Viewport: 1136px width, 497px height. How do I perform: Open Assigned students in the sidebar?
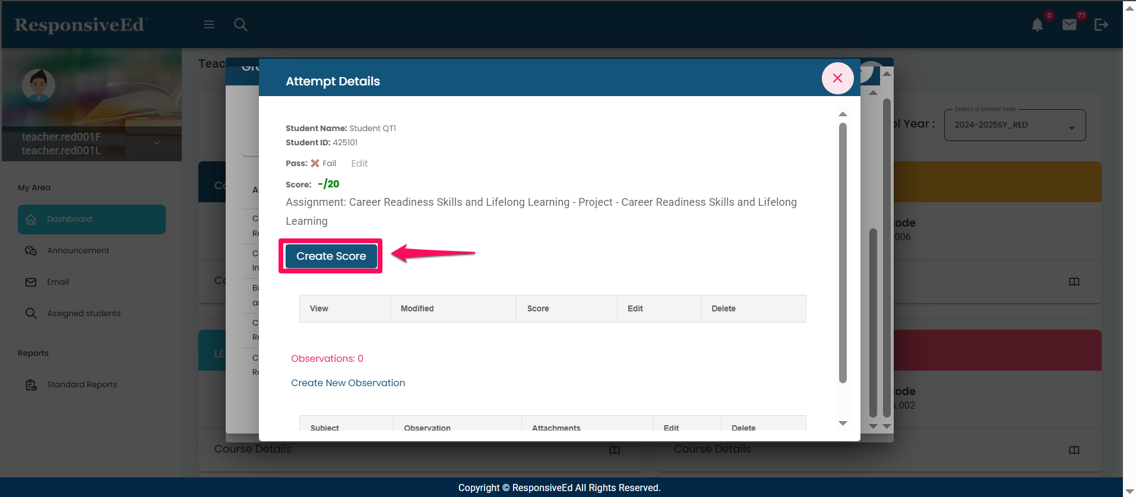(84, 314)
